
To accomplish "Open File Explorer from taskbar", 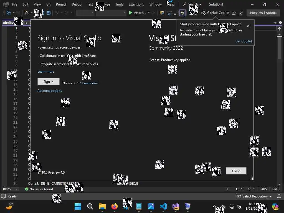I will click(102, 206).
